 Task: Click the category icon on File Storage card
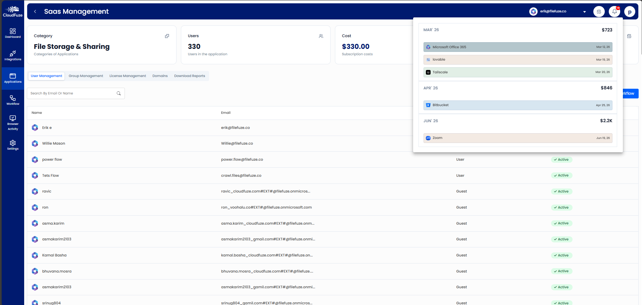[x=167, y=36]
